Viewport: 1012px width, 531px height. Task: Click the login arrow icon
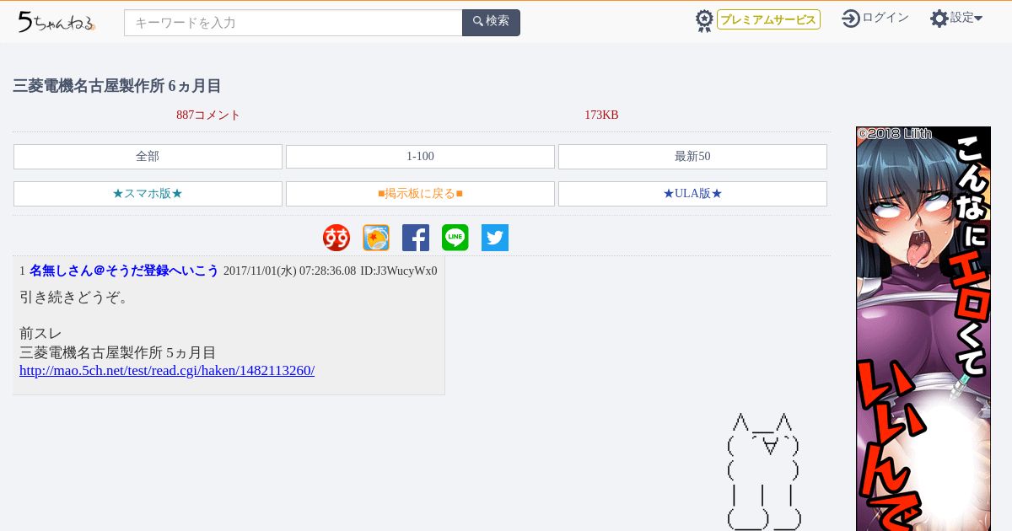pos(851,18)
